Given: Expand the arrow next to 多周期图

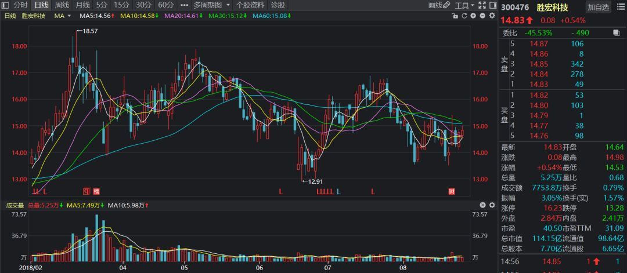Looking at the screenshot, I should [228, 5].
